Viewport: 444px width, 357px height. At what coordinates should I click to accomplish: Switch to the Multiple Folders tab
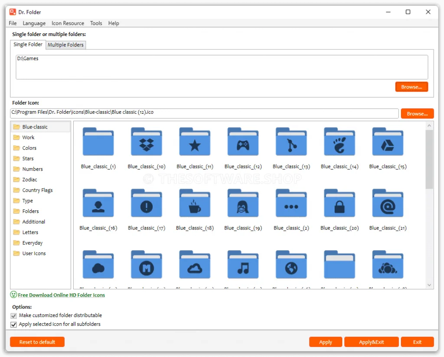(x=66, y=45)
